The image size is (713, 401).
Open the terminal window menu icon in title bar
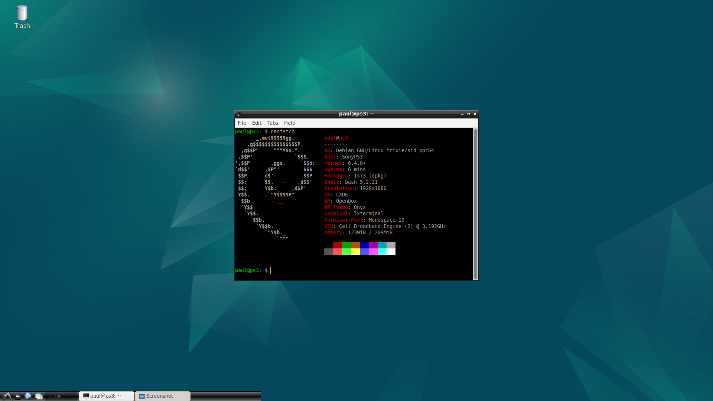pos(238,114)
